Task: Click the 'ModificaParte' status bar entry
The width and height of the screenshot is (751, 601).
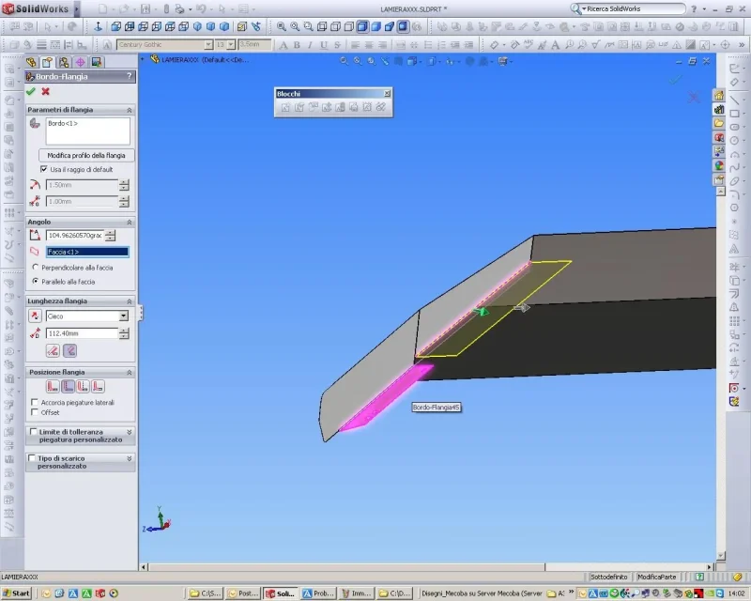Action: pyautogui.click(x=656, y=577)
